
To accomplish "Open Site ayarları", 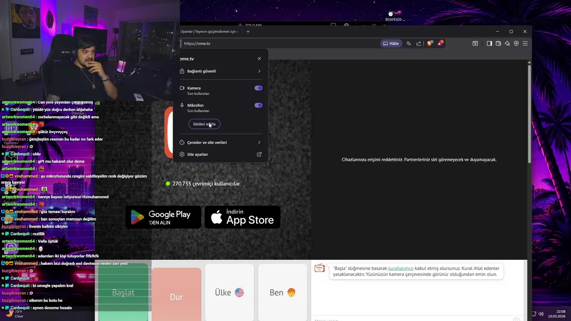I will point(221,154).
